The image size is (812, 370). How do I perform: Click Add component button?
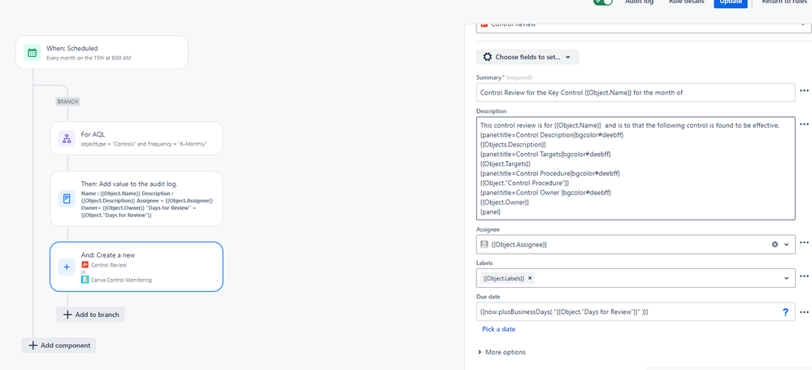[x=59, y=346]
